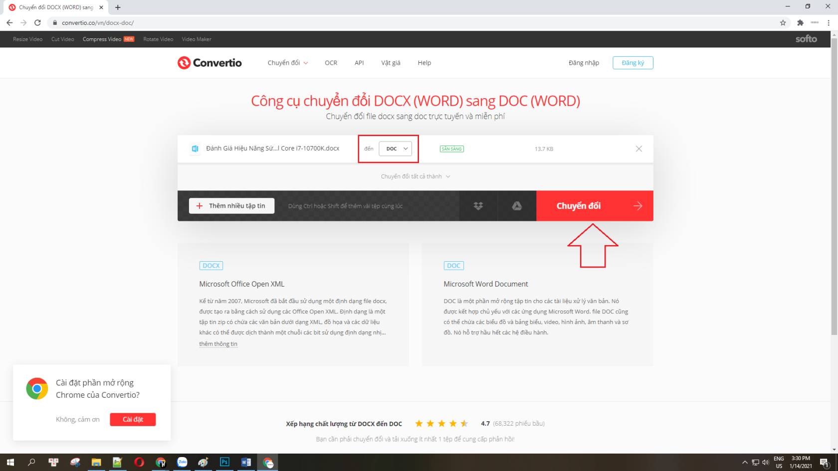Image resolution: width=838 pixels, height=471 pixels.
Task: Go back in browser history
Action: click(9, 22)
